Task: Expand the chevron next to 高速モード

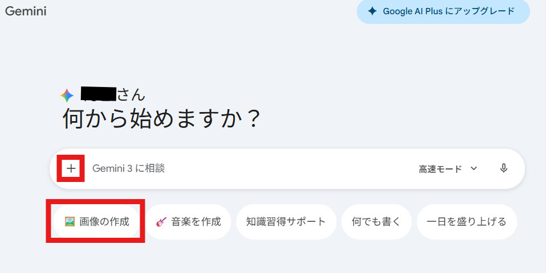Action: click(474, 168)
